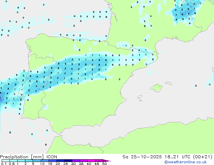Click the 'Sa 25-10-2025' date text

[x=142, y=157]
